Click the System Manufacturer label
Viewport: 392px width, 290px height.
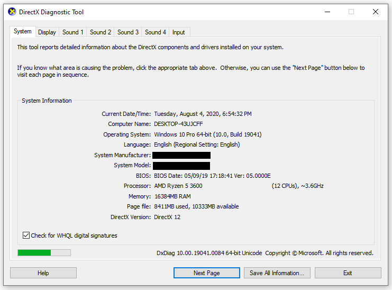123,155
